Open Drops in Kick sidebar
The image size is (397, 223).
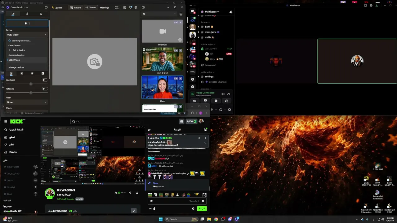pos(13,152)
